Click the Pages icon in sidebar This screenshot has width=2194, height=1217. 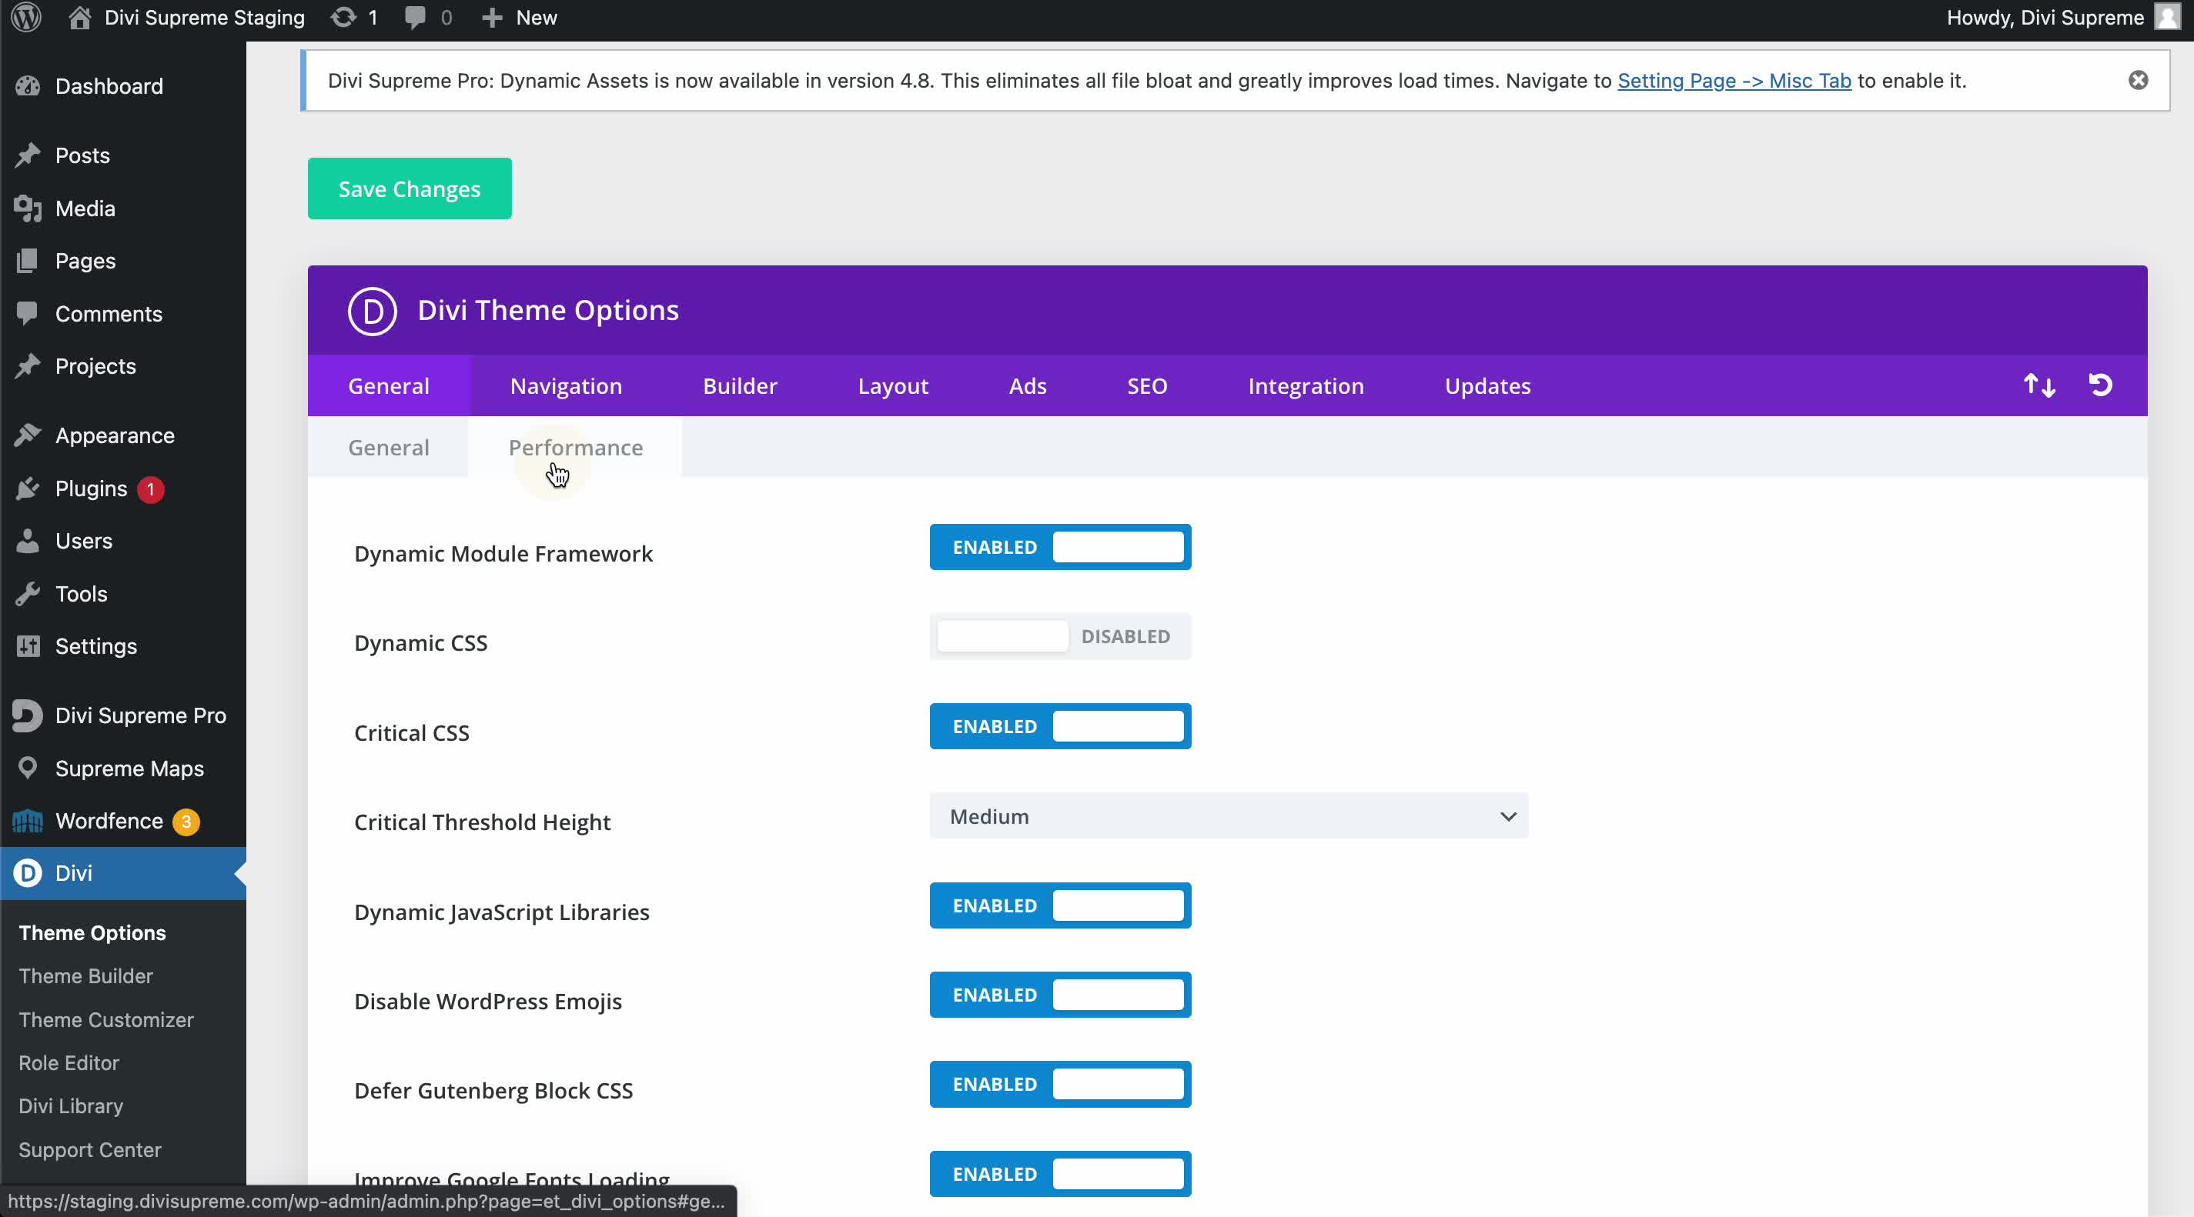(x=28, y=261)
